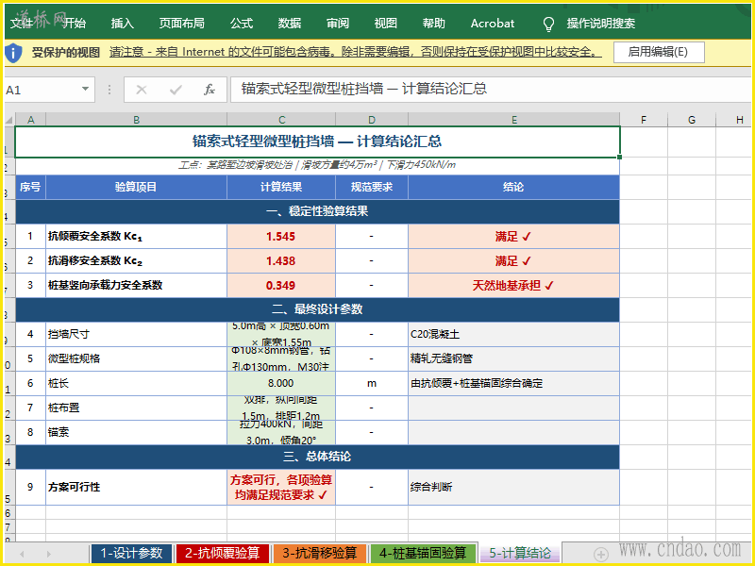This screenshot has width=755, height=566.
Task: Click the cancel X formula icon
Action: pos(142,90)
